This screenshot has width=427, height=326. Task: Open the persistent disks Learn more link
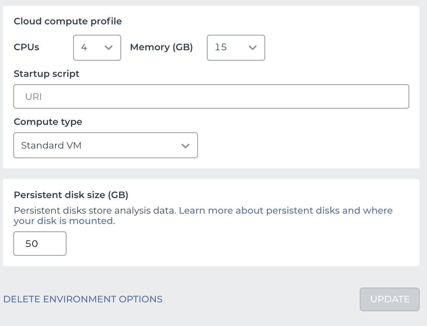[203, 215]
